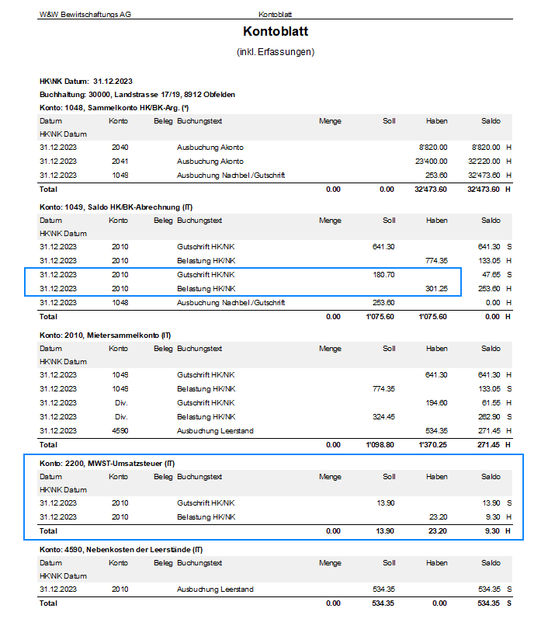Select heading Konto: 4590, Nebenkosten der Leerstände
This screenshot has width=548, height=619.
click(121, 550)
